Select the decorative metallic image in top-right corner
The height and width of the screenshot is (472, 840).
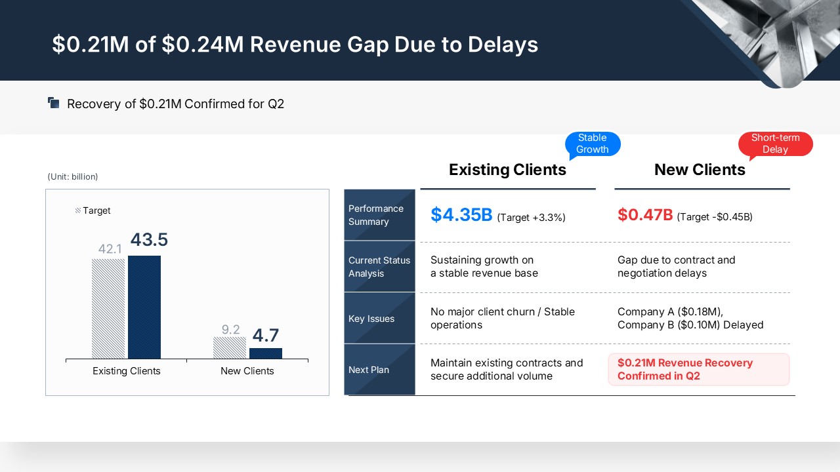coord(774,39)
